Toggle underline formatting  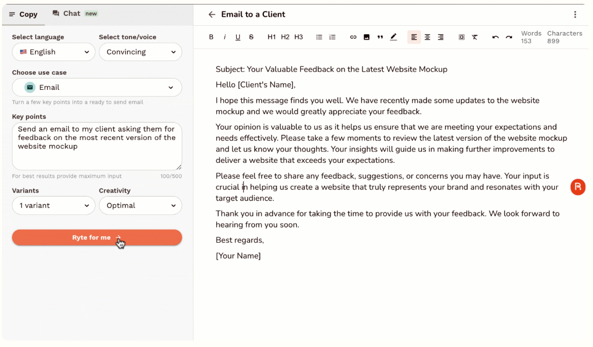tap(238, 37)
